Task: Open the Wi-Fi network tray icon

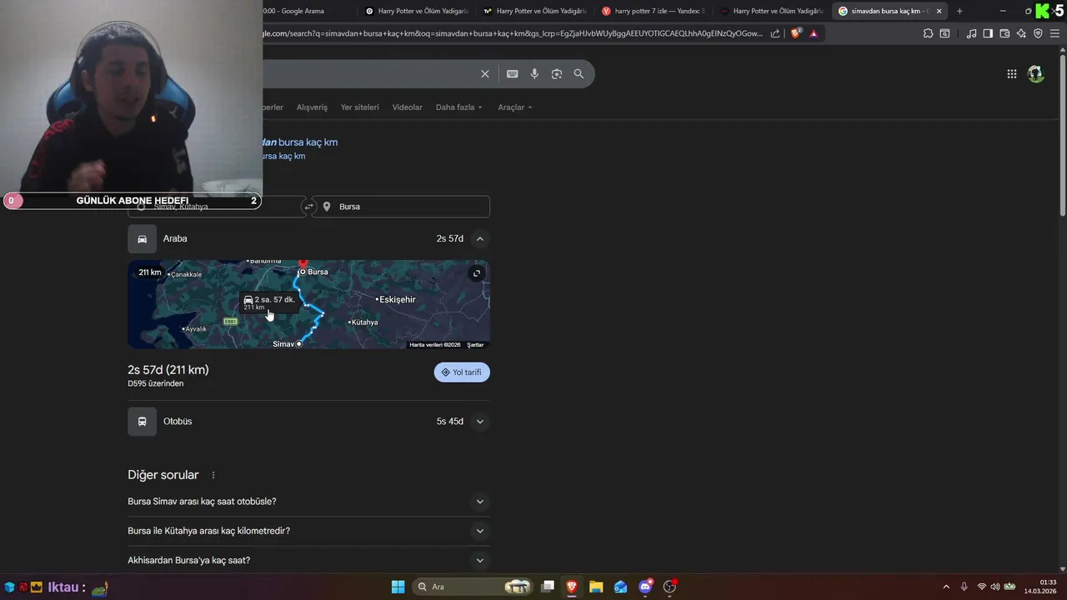Action: (x=981, y=587)
